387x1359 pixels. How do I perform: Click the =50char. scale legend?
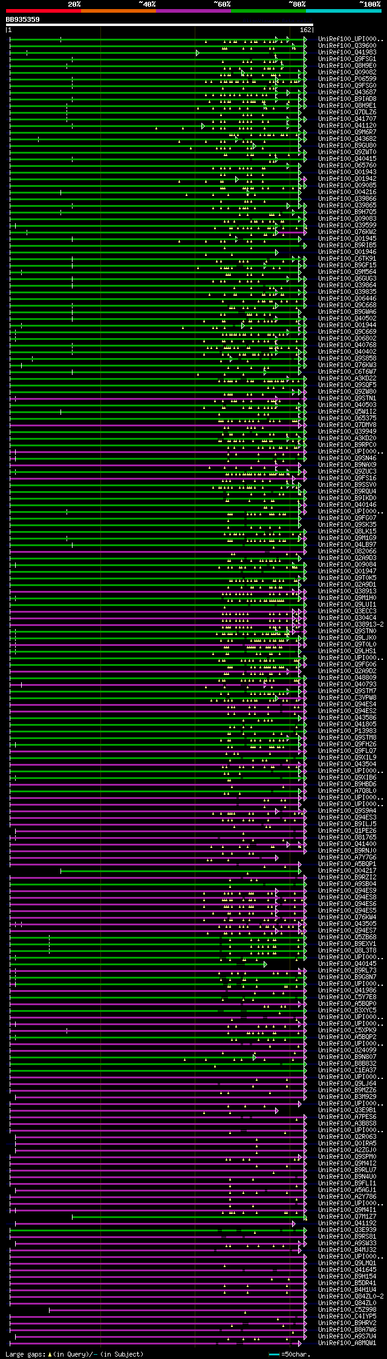coord(290,1354)
